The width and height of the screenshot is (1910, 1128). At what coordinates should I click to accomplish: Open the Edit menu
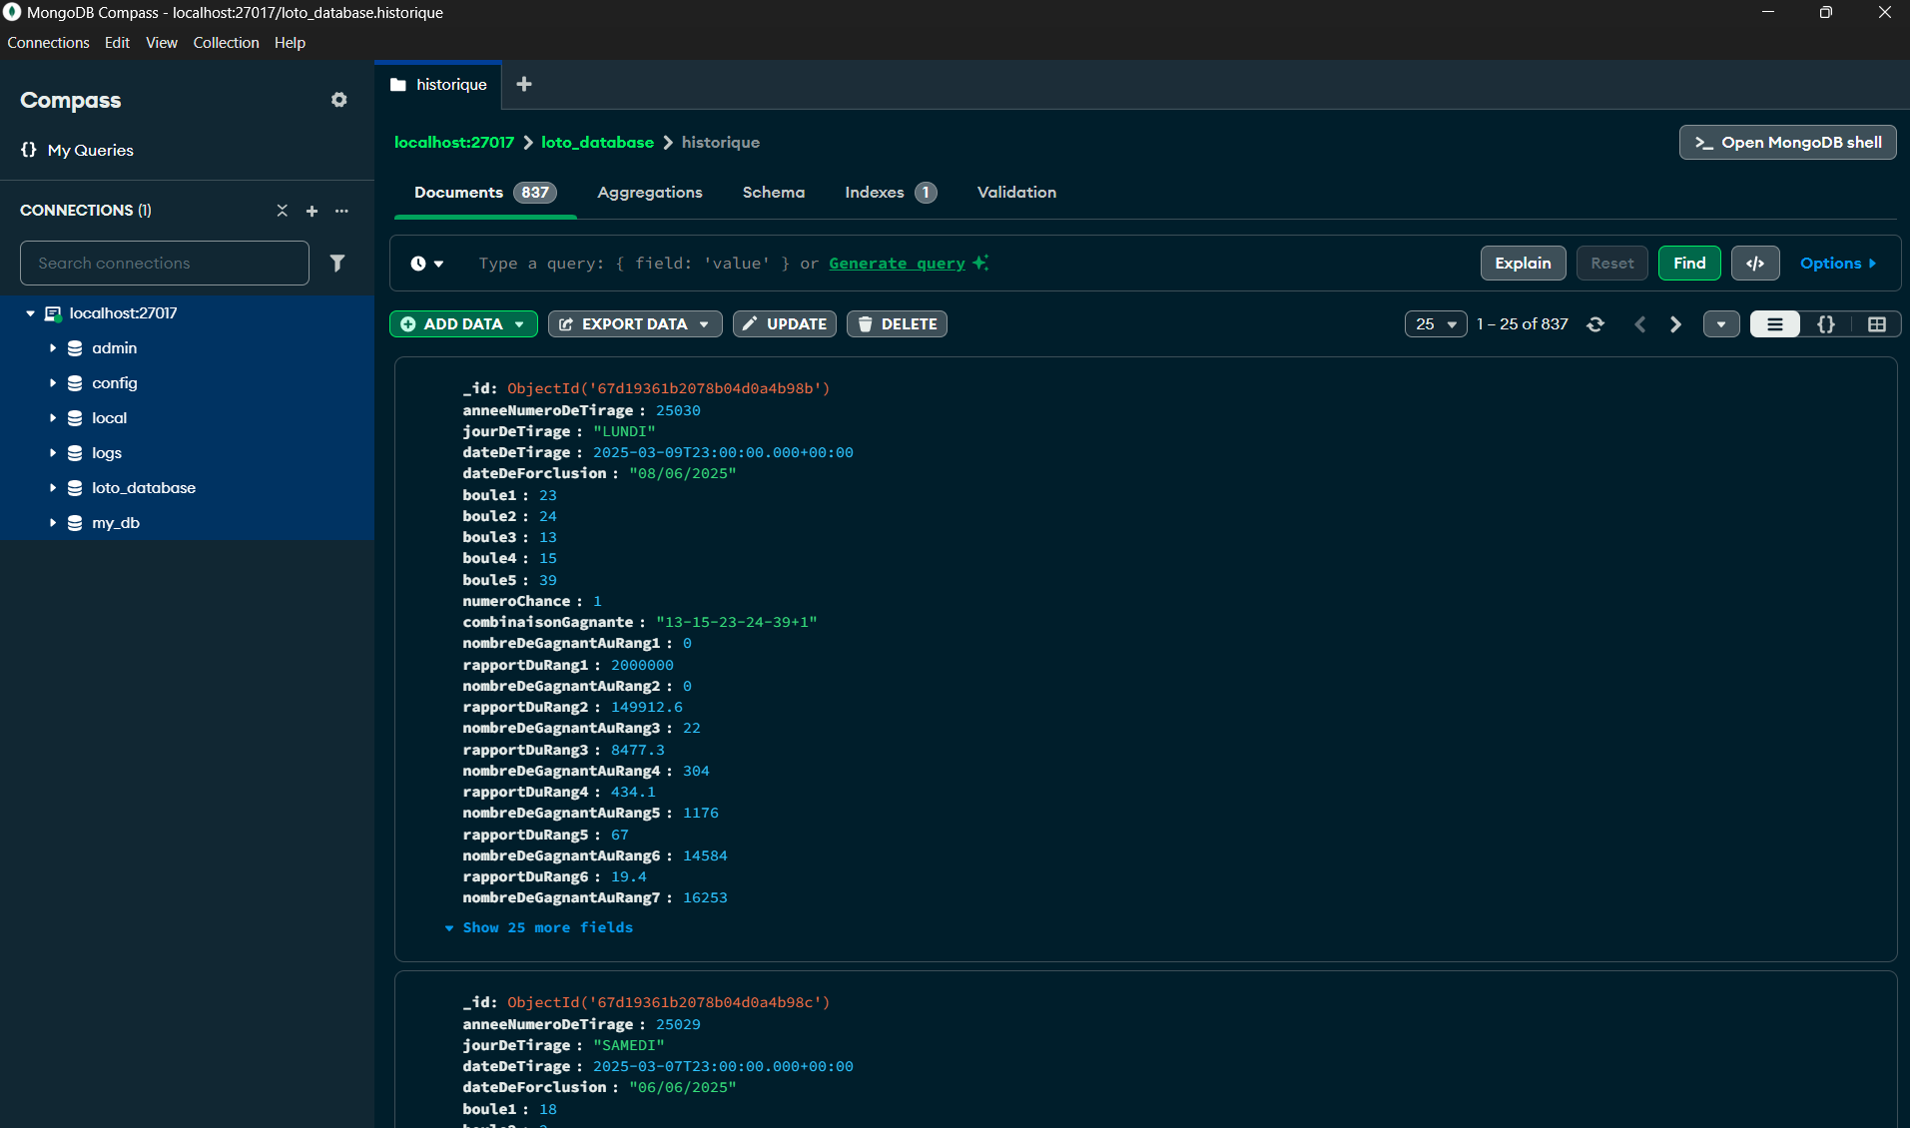tap(117, 43)
